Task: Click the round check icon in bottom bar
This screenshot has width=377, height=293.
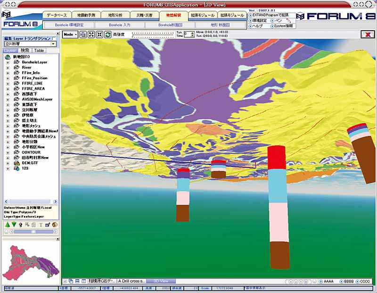Action: click(x=65, y=281)
